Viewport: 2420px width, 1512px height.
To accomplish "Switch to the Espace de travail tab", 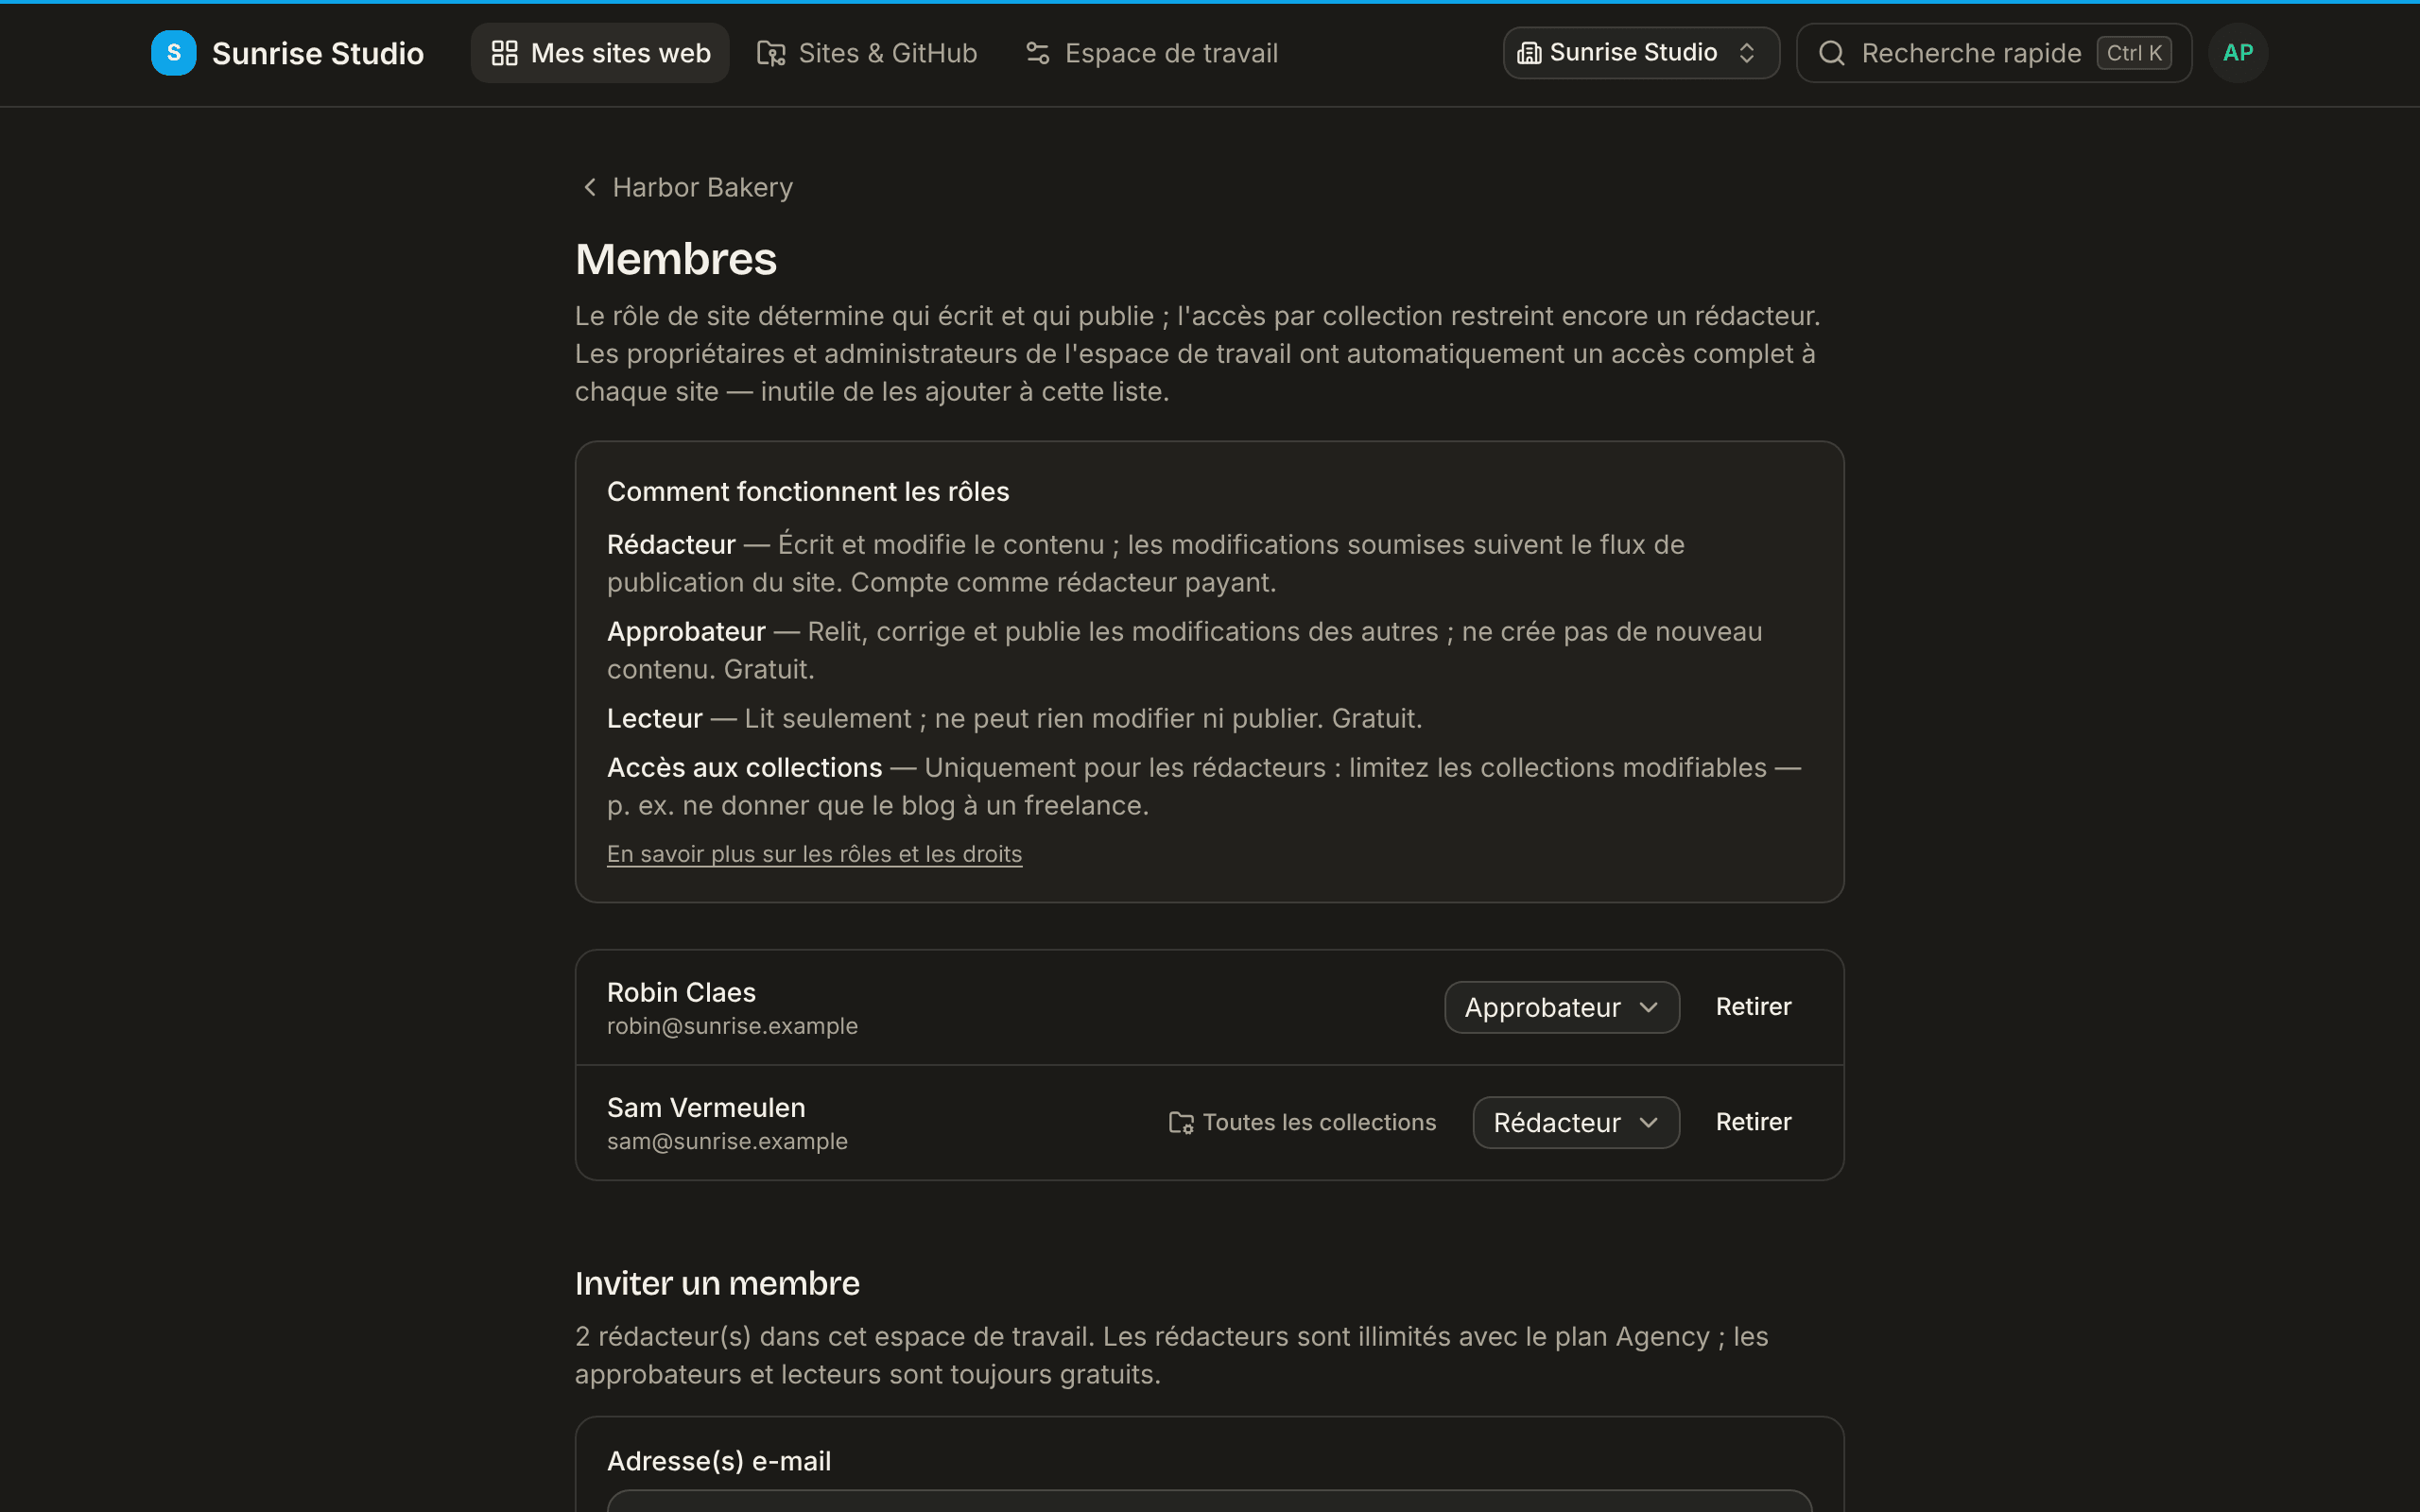I will (1151, 53).
